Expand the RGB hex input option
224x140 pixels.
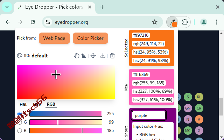(146, 134)
